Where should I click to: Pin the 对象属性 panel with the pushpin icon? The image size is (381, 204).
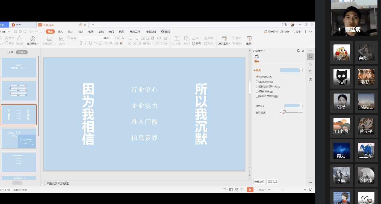click(x=298, y=51)
